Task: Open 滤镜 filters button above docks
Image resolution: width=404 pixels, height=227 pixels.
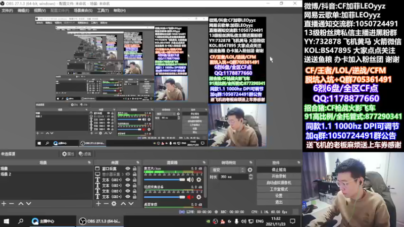Action: (85, 154)
